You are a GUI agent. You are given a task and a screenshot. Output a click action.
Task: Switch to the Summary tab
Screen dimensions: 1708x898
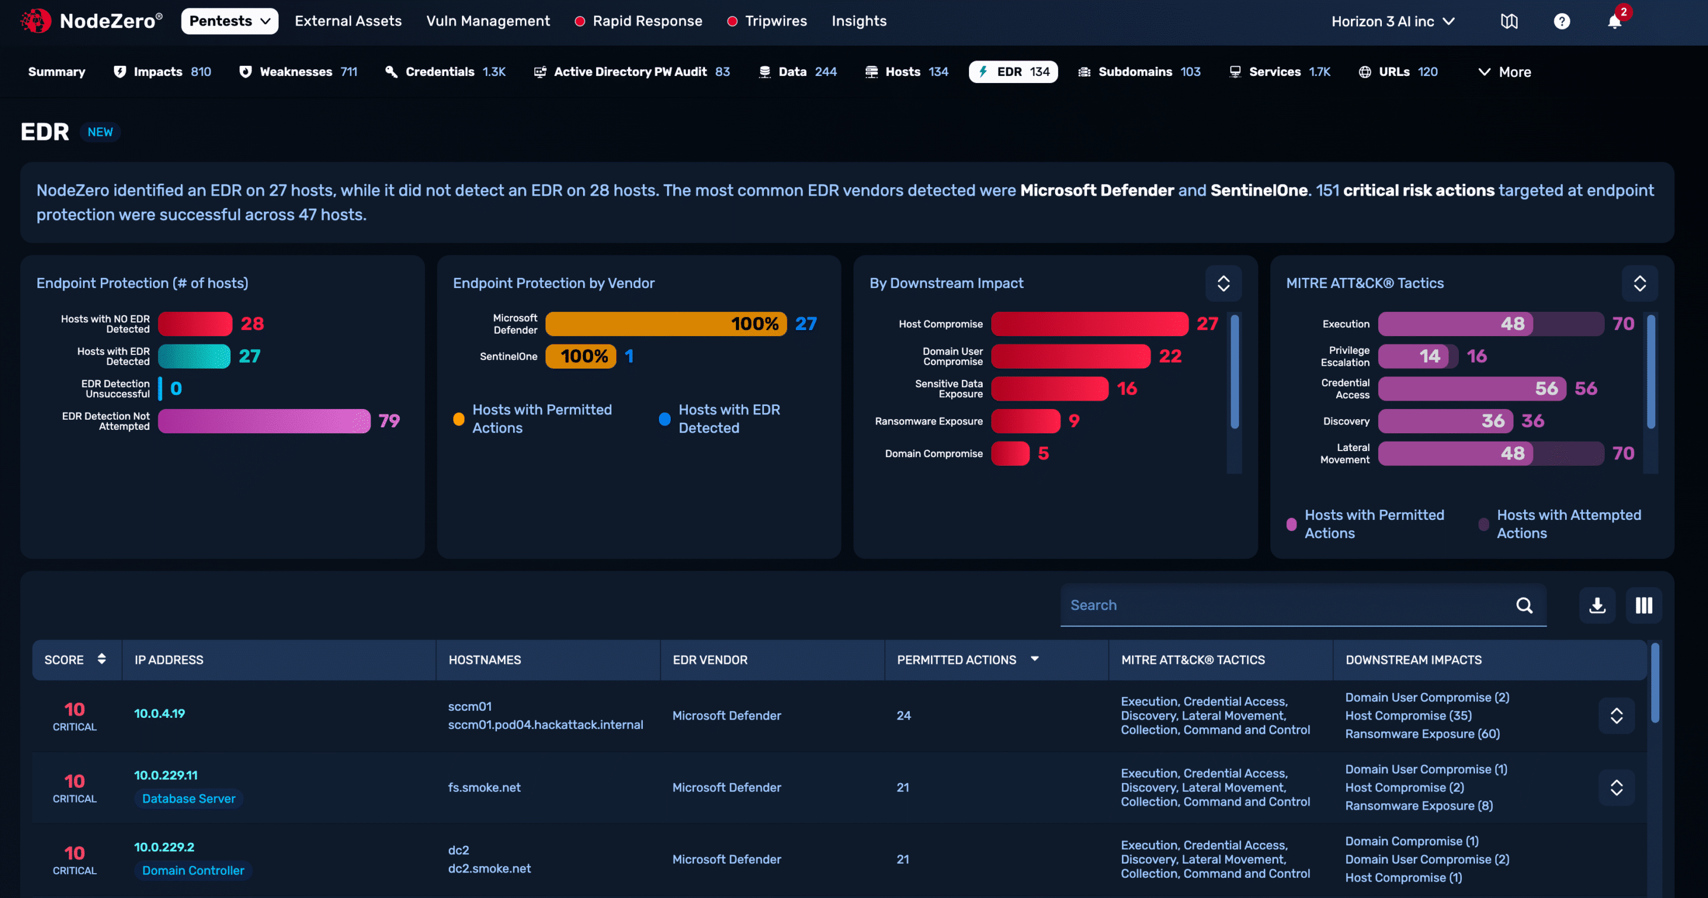tap(56, 72)
